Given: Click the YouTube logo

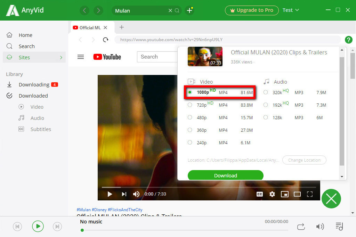Looking at the screenshot, I should click(107, 57).
